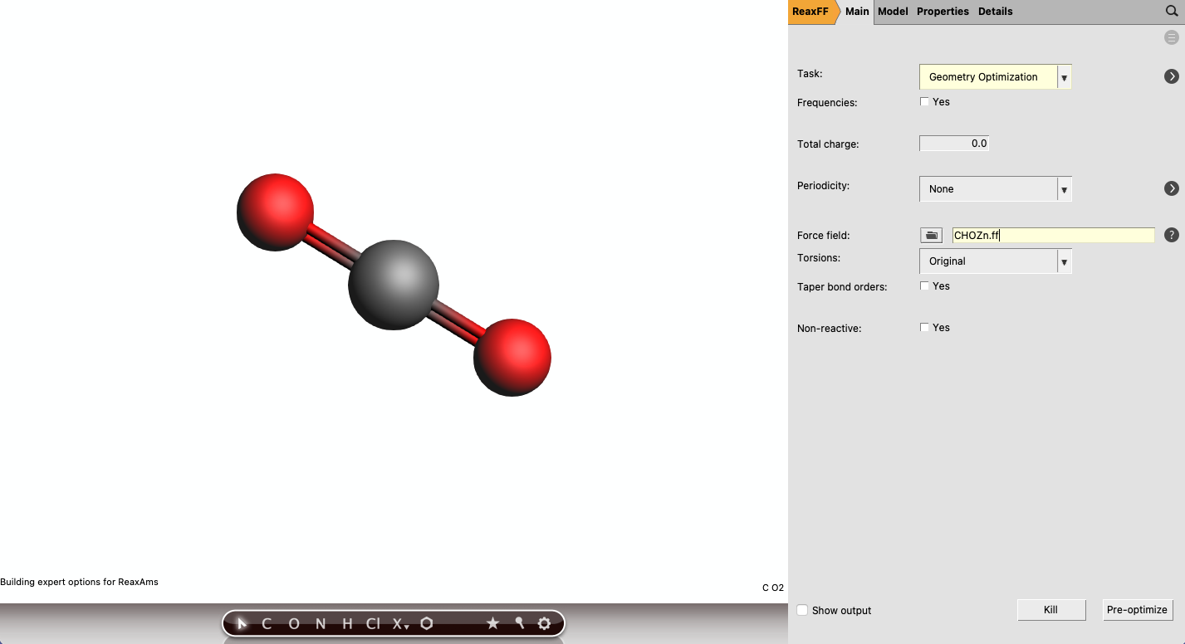Browse for a force field file
Image resolution: width=1185 pixels, height=644 pixels.
(931, 235)
